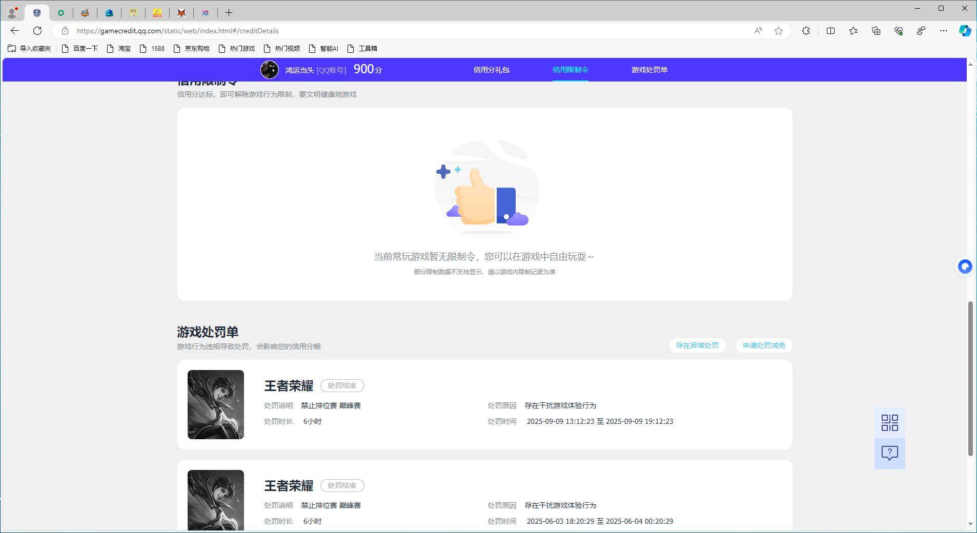Open the read aloud icon in the address bar

758,31
